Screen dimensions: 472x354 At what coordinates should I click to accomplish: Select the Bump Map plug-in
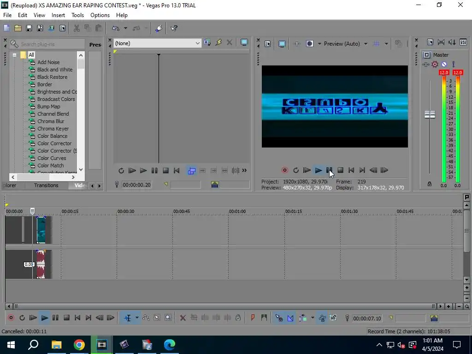click(x=48, y=106)
